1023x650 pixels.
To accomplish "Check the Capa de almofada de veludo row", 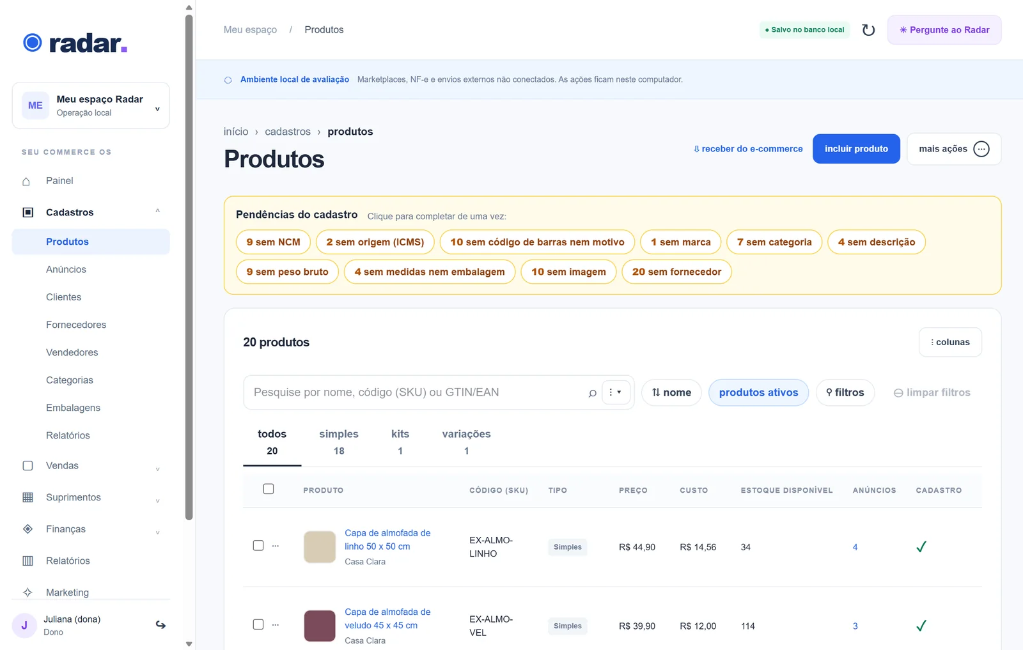I will point(258,624).
